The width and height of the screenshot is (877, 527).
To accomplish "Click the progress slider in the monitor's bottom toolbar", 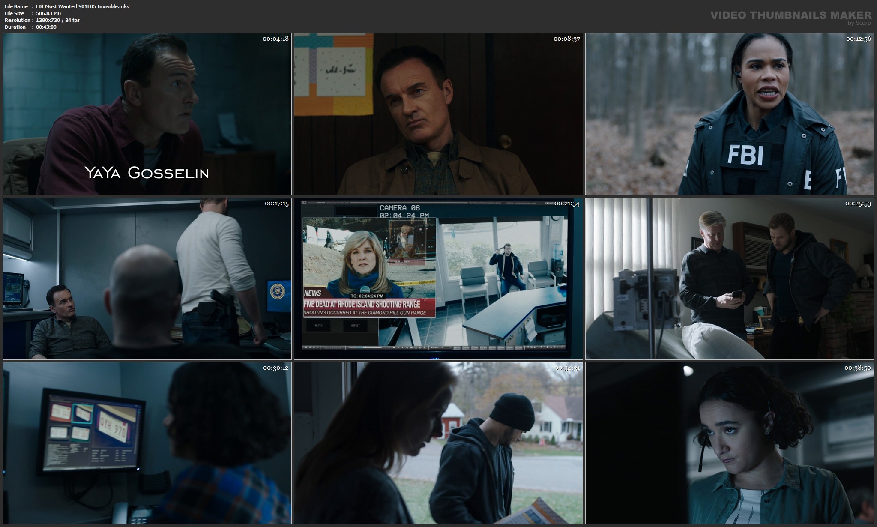I will click(x=365, y=347).
